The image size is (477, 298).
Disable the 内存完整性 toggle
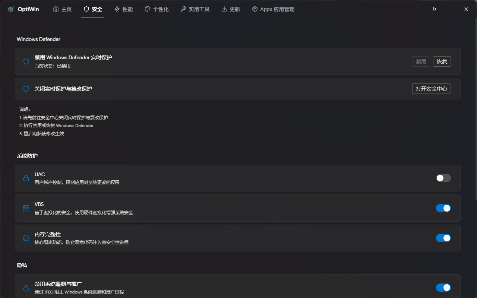coord(443,238)
